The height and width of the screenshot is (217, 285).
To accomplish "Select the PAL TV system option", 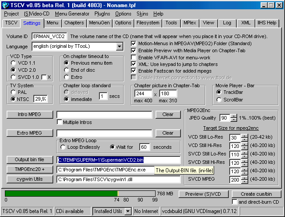I will (x=13, y=92).
